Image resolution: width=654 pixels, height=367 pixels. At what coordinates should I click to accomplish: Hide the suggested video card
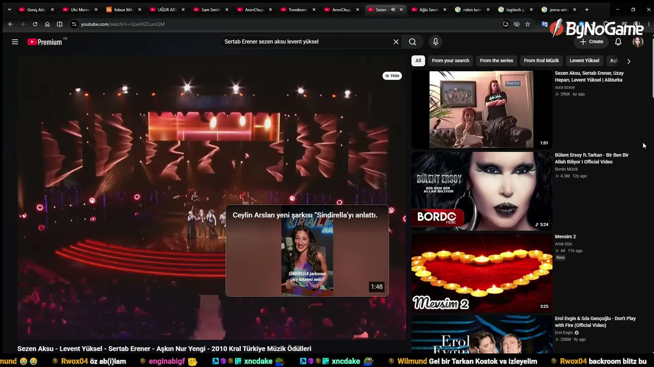point(392,75)
